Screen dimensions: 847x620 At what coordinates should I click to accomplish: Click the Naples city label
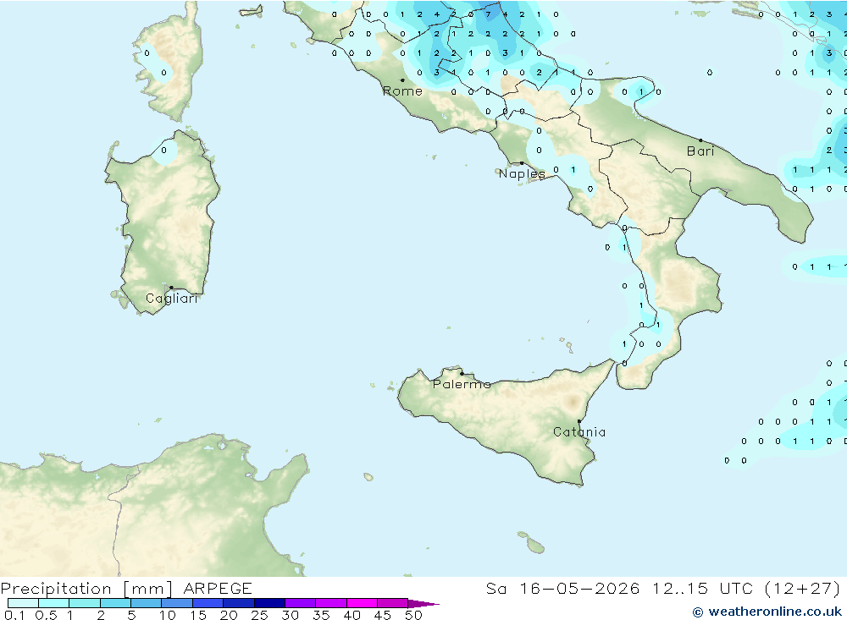click(522, 173)
